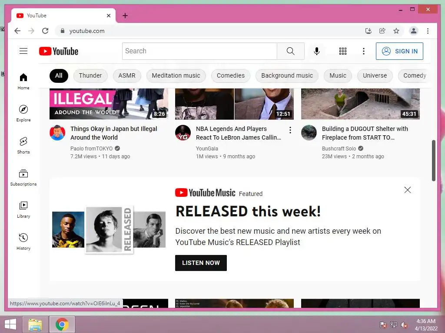Open Chrome three-dot menu
The height and width of the screenshot is (333, 445).
pyautogui.click(x=428, y=31)
